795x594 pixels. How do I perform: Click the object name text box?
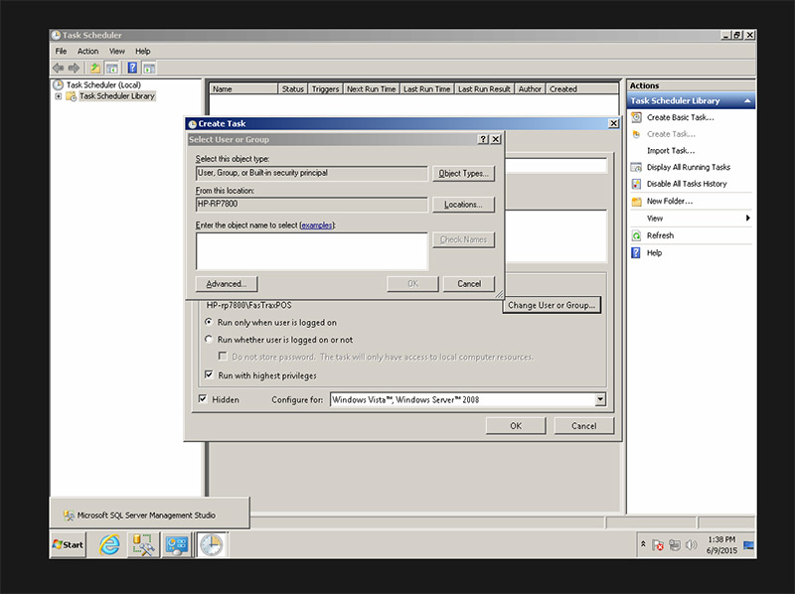[x=312, y=251]
